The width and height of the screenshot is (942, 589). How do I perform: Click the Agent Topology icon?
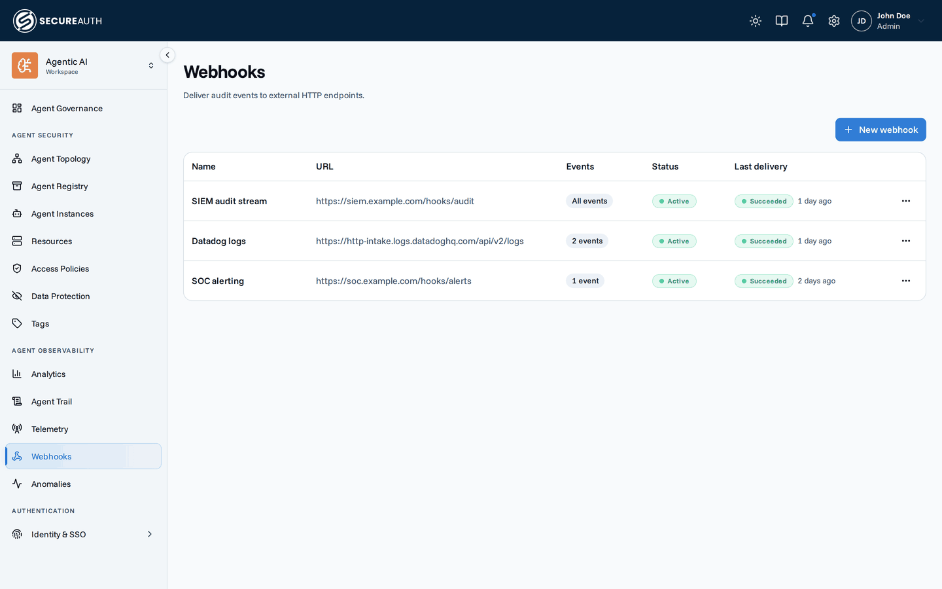click(x=17, y=158)
